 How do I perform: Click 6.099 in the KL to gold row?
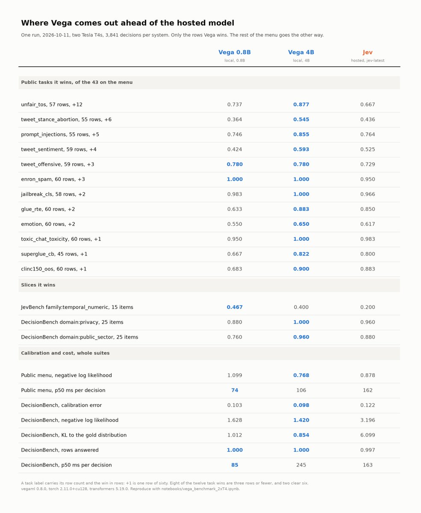tap(368, 436)
